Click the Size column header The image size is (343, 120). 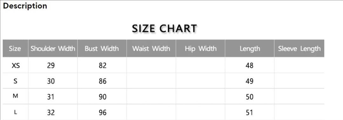click(x=15, y=48)
